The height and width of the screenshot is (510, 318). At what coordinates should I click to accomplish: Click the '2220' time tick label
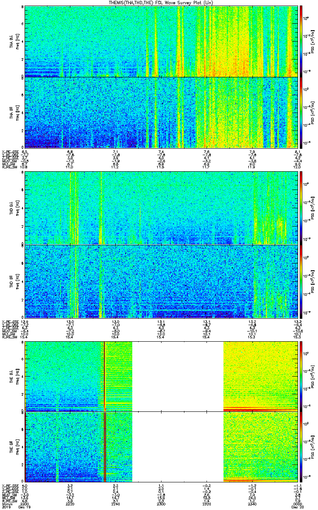click(70, 503)
